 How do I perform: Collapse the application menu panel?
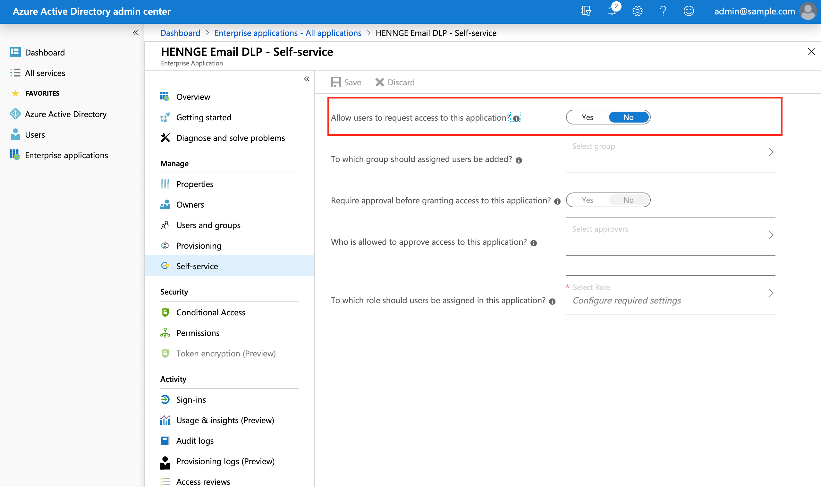pos(307,79)
